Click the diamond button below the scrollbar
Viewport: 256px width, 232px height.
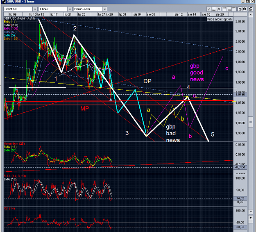[251, 218]
